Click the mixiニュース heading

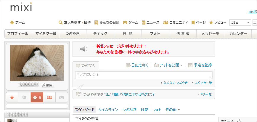point(231,120)
